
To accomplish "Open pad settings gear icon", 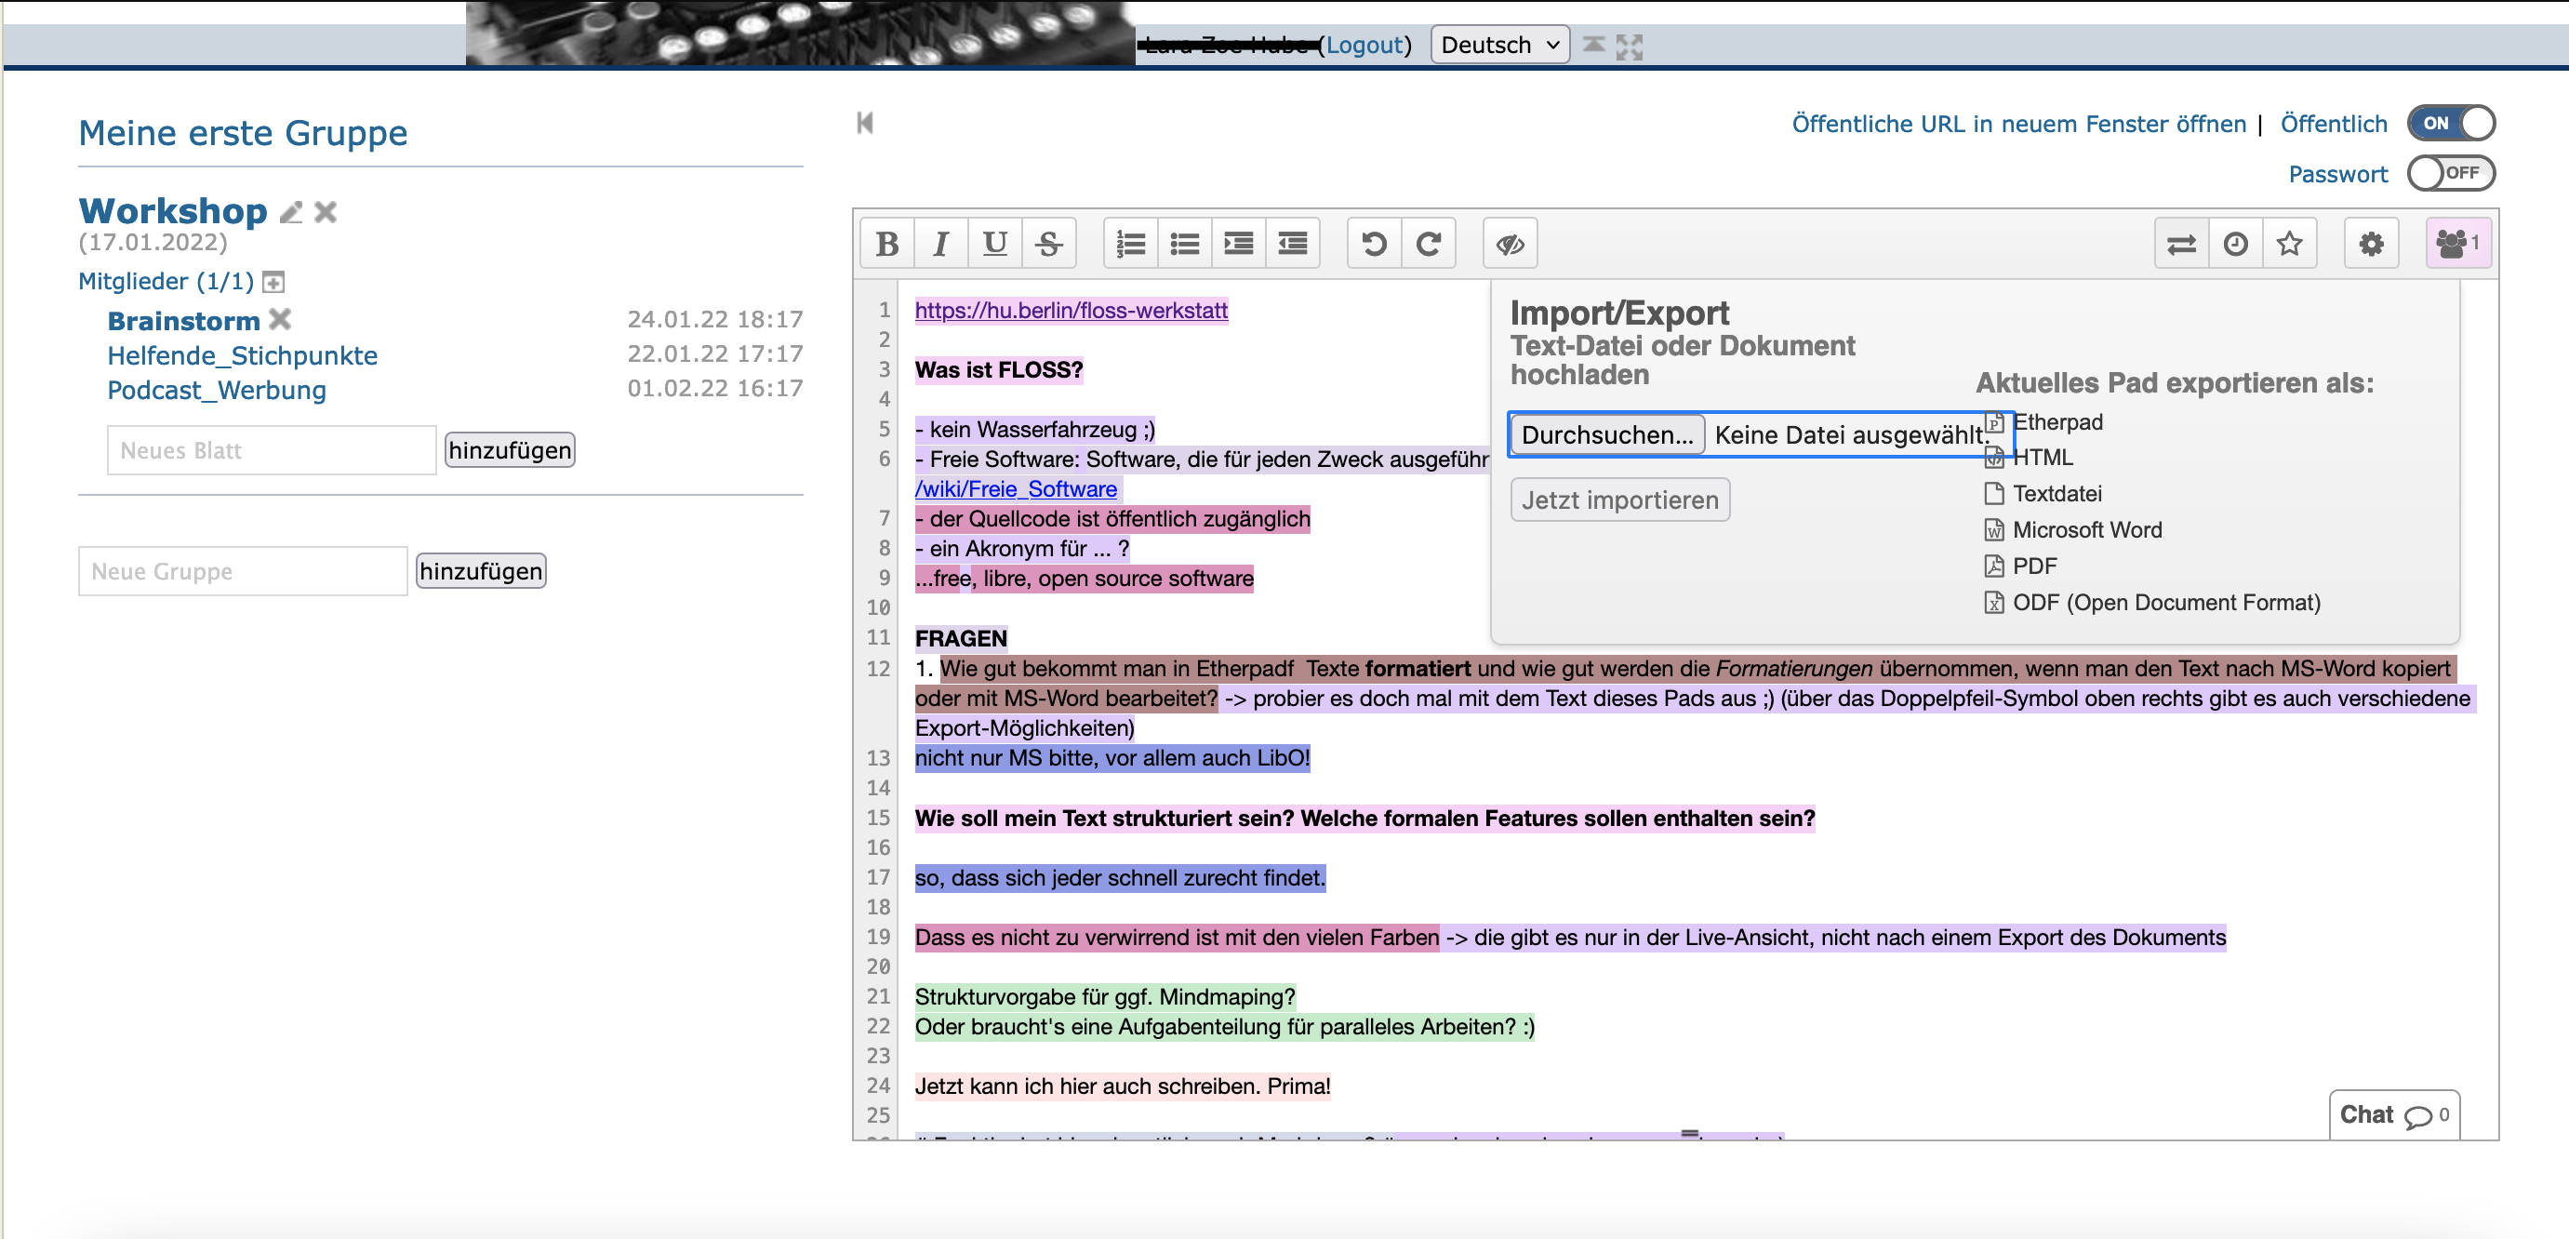I will [2372, 244].
